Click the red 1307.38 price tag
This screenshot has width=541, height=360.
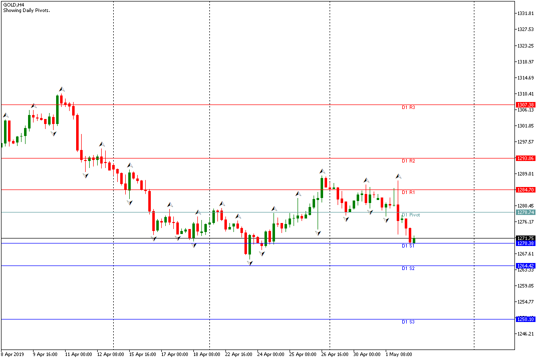click(x=525, y=105)
